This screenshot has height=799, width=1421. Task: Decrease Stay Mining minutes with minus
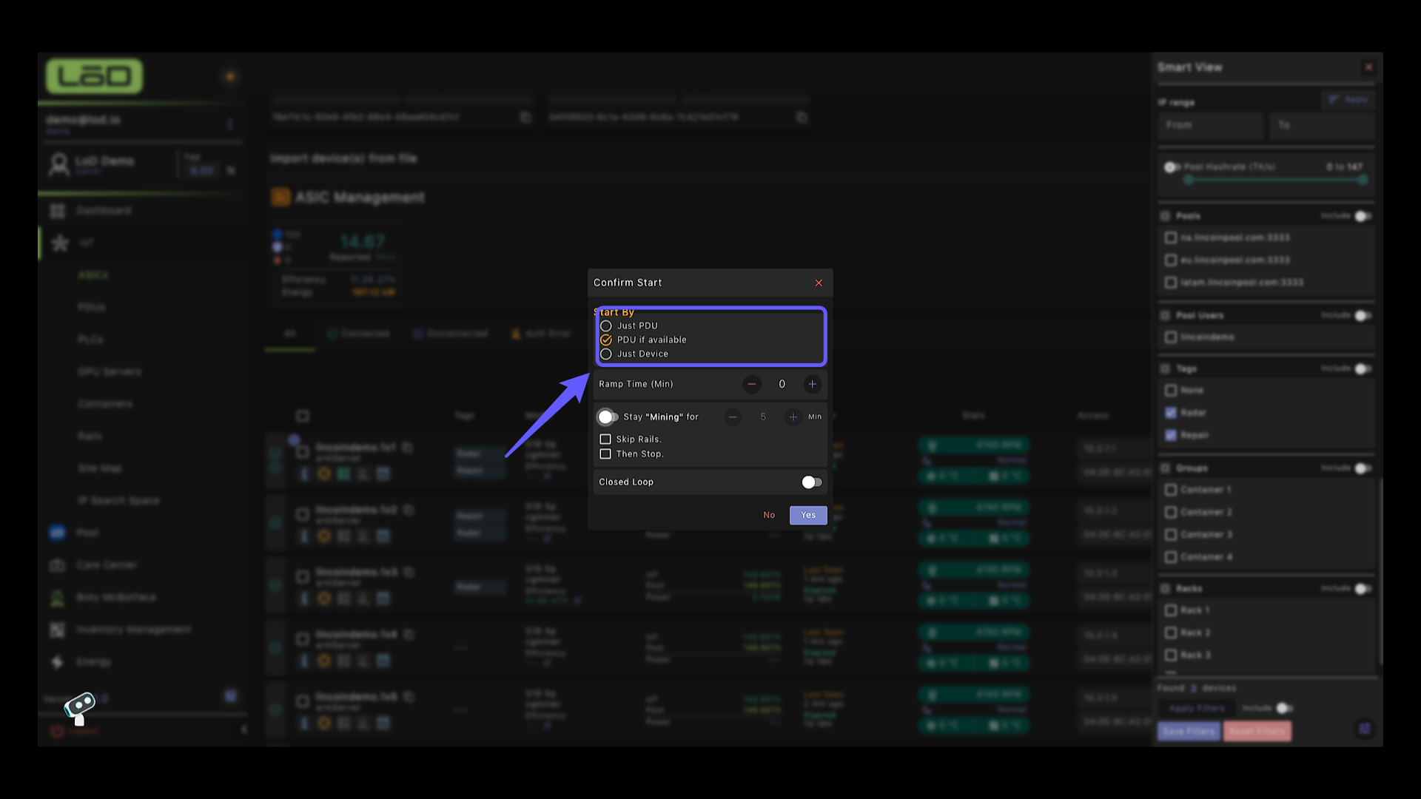click(733, 417)
